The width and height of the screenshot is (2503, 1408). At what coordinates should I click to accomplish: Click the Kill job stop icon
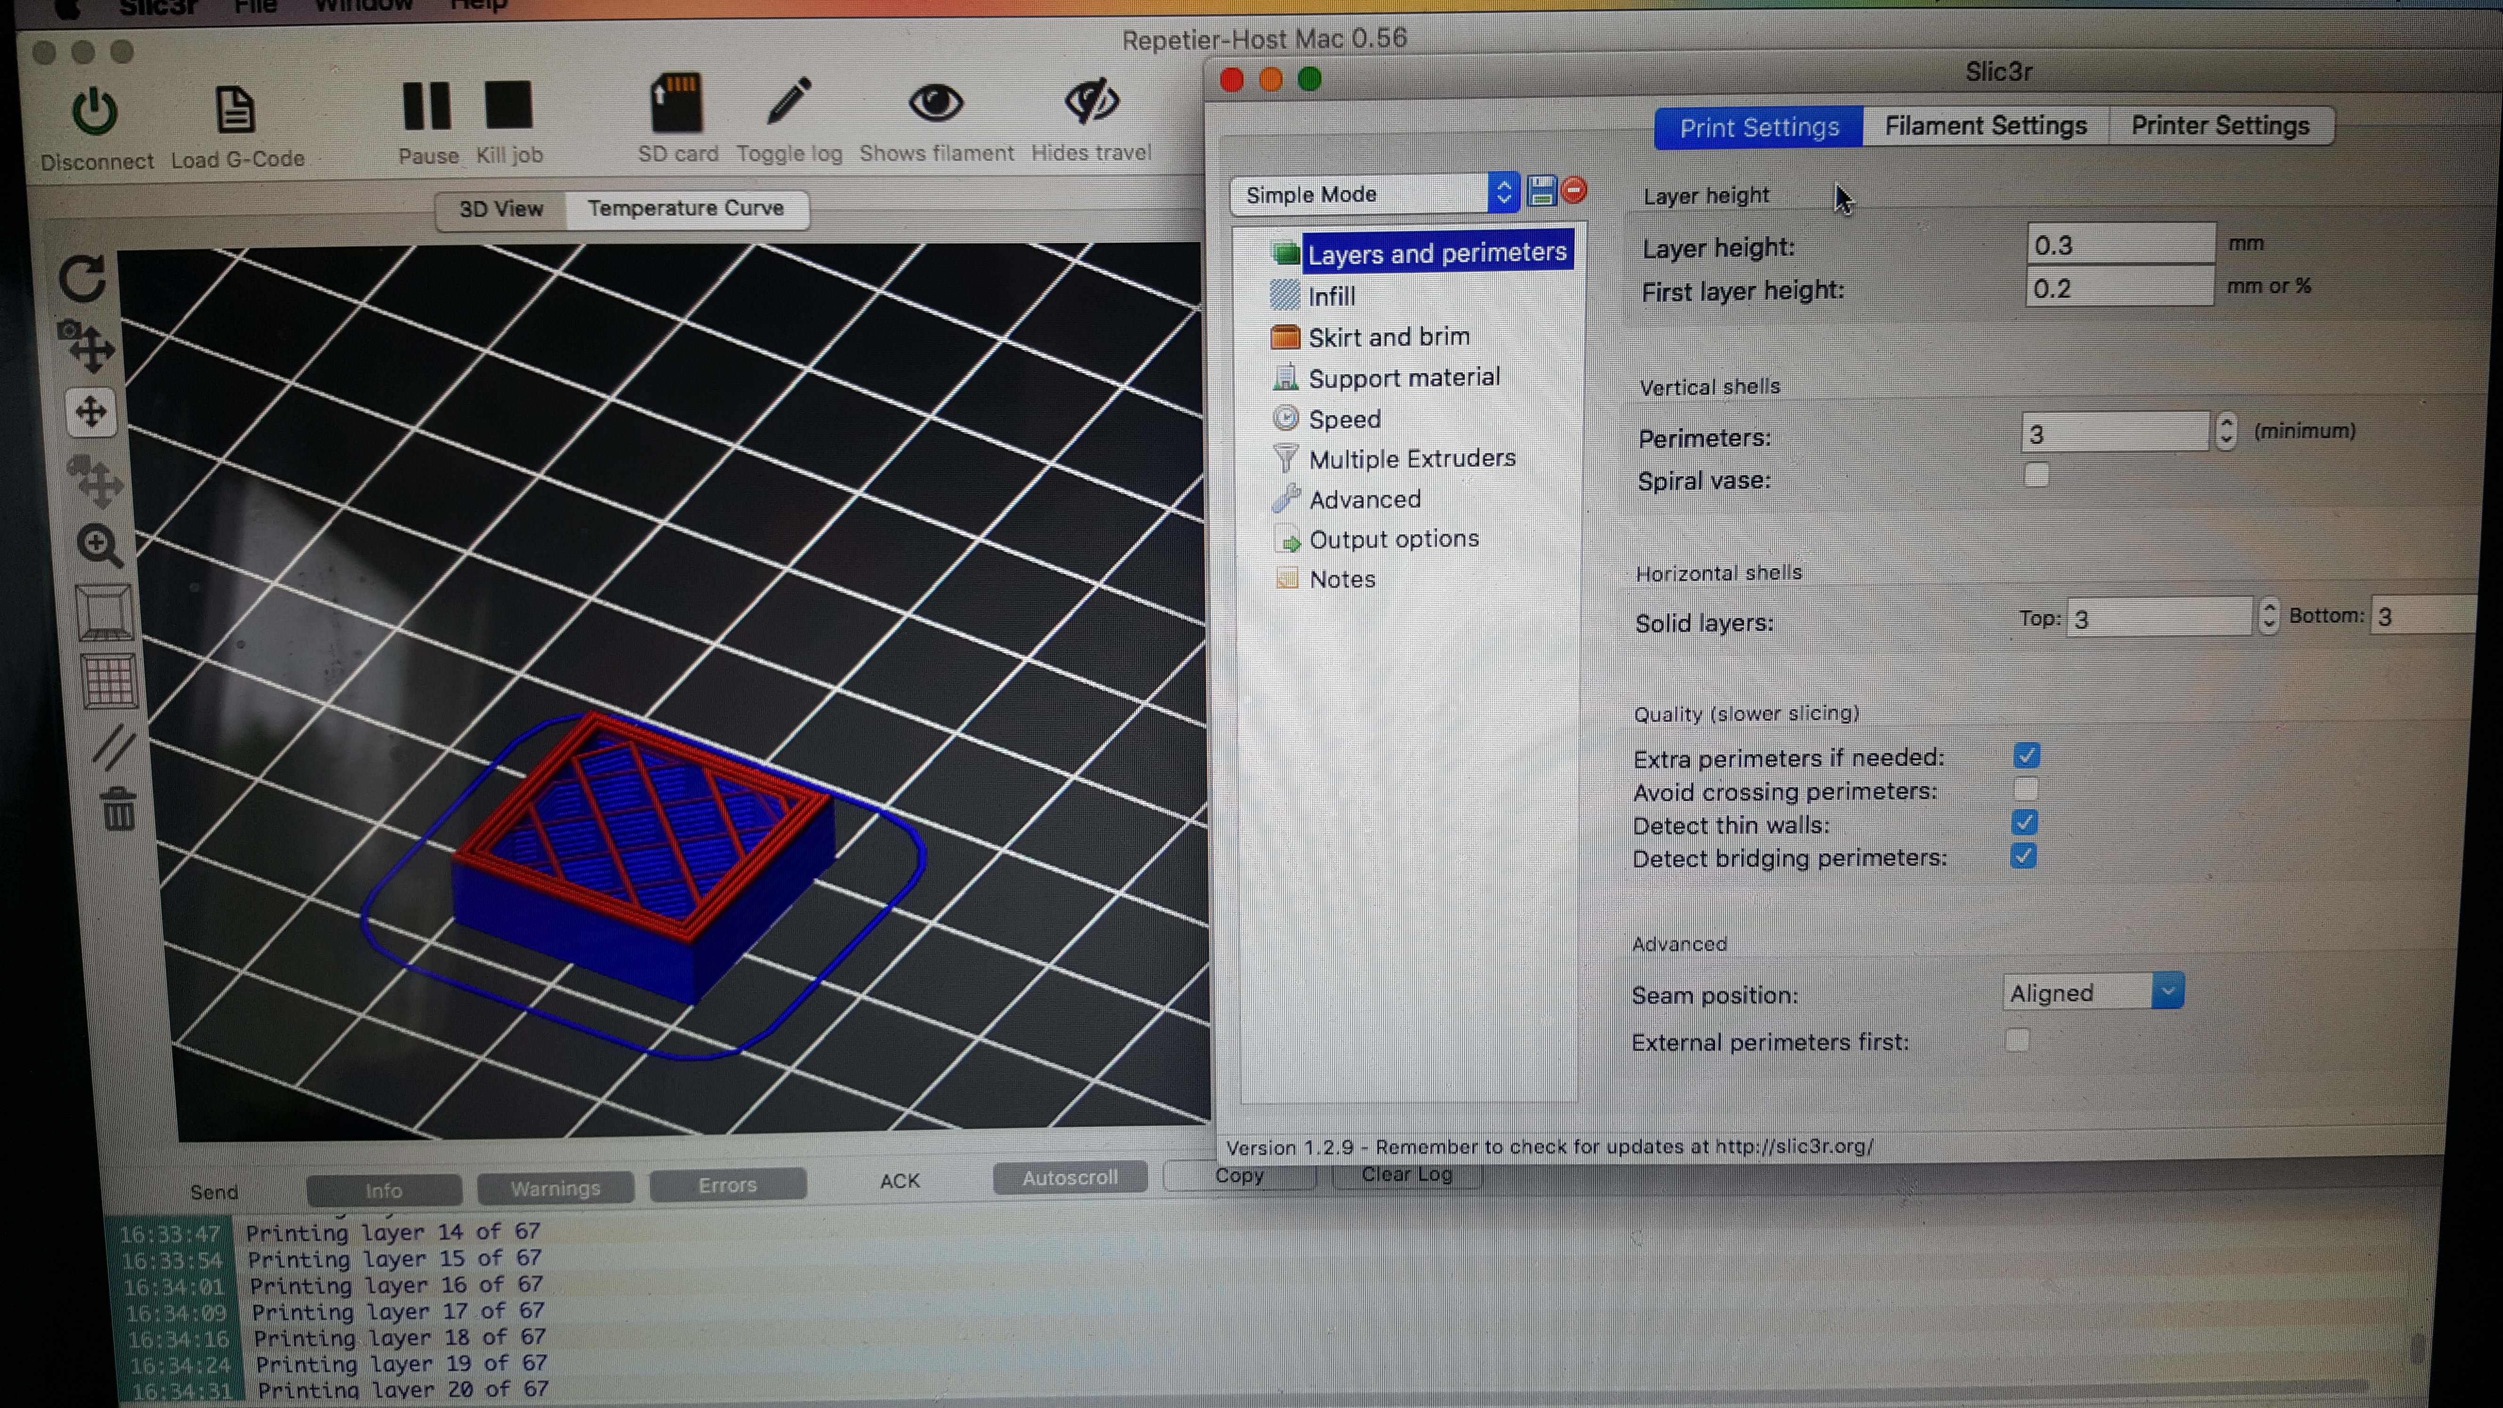pyautogui.click(x=508, y=105)
